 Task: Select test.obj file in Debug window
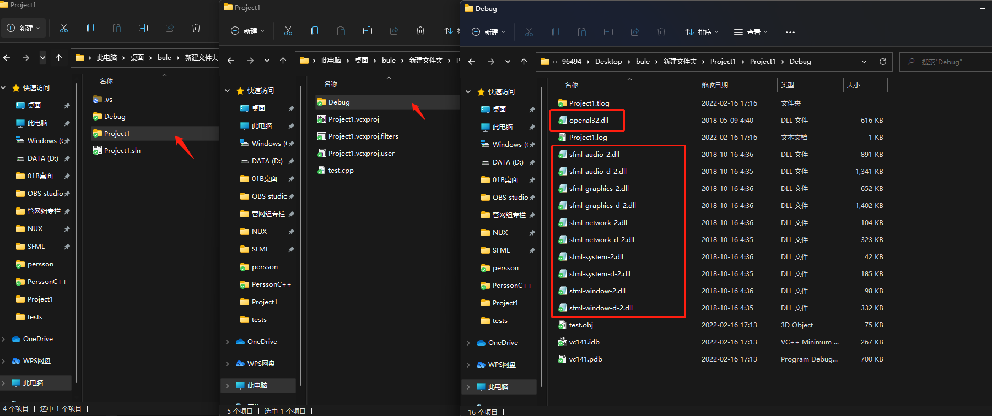(581, 325)
